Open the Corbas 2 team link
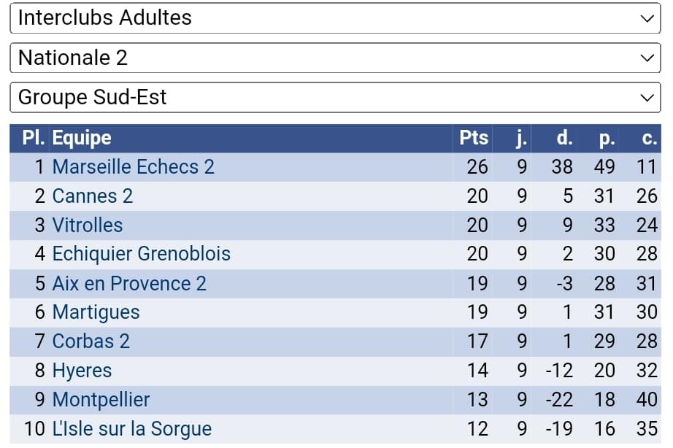Viewport: 673px width, 448px height. click(x=91, y=341)
